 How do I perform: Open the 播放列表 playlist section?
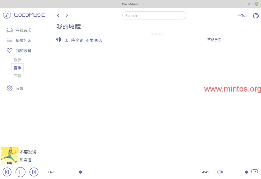[23, 40]
